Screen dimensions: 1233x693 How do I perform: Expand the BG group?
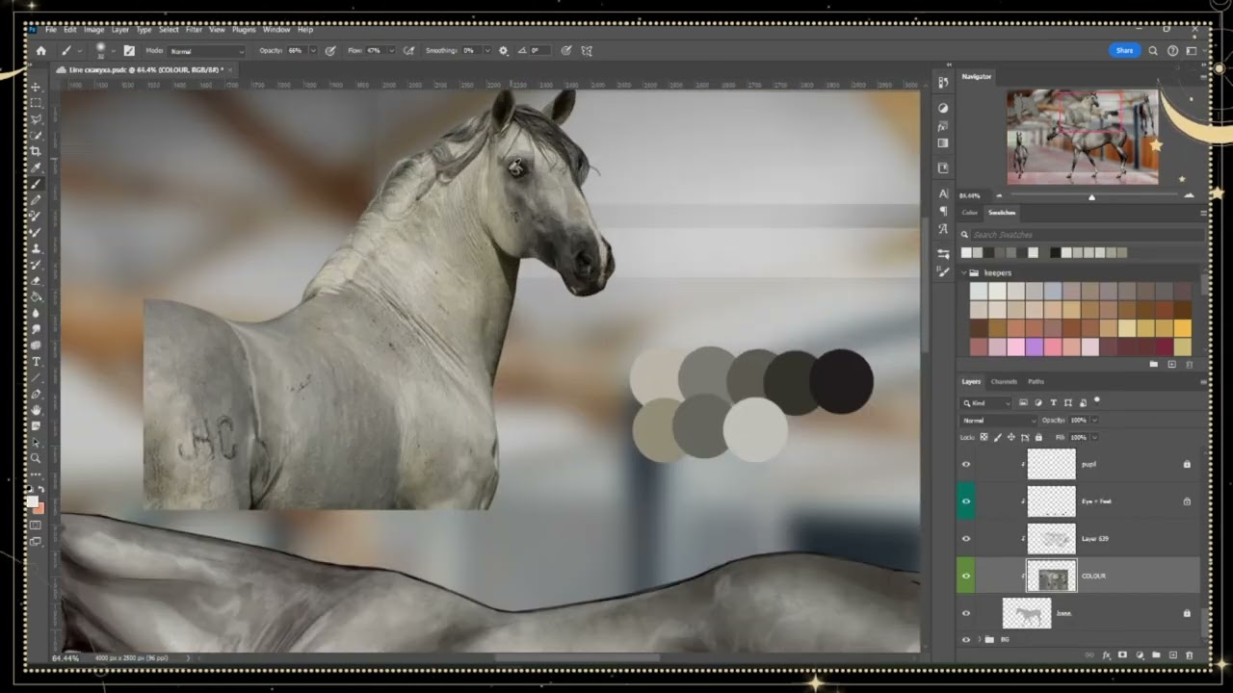coord(980,639)
